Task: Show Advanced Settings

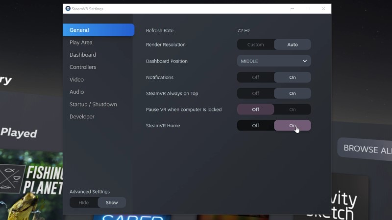Action: [x=112, y=202]
